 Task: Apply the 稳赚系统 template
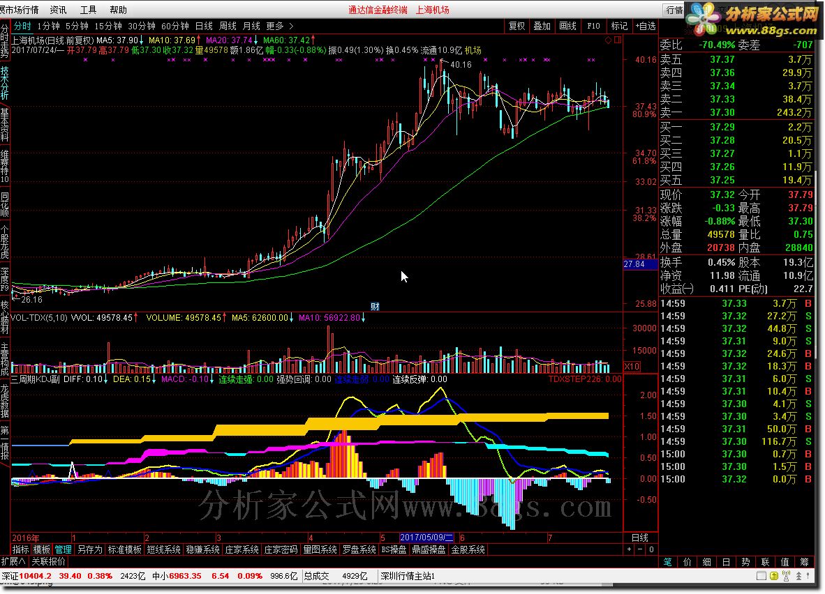[x=202, y=549]
